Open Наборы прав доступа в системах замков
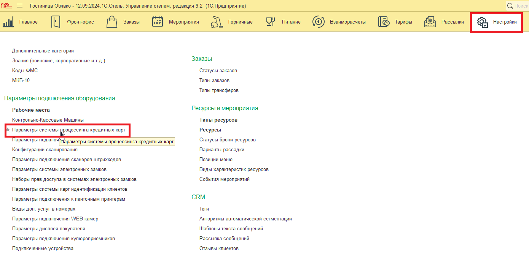 coord(74,179)
